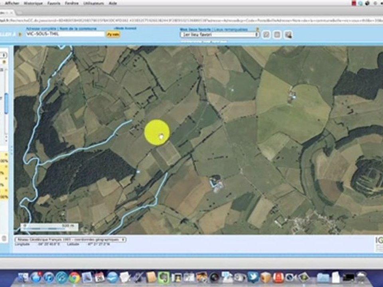This screenshot has height=287, width=383.
Task: Click the edit favorite place icon
Action: [266, 35]
